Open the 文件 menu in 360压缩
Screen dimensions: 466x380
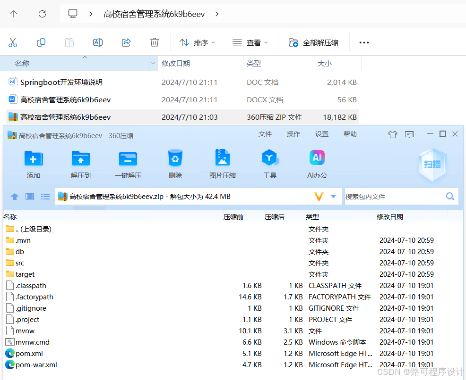click(x=265, y=134)
